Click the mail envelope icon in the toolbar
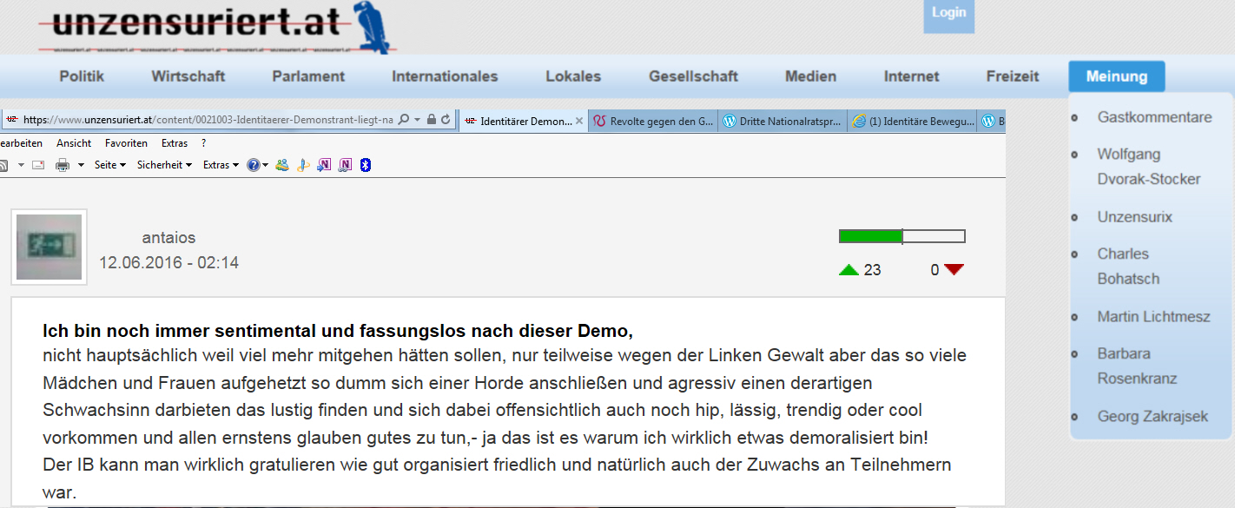This screenshot has width=1235, height=508. pos(38,165)
